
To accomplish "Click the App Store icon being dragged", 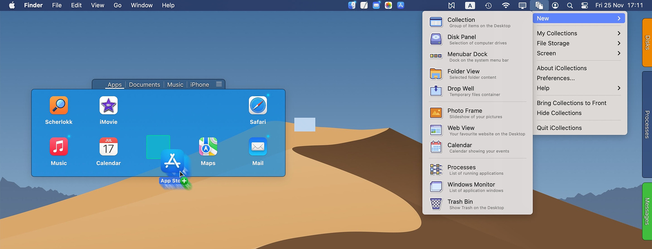I will 173,161.
